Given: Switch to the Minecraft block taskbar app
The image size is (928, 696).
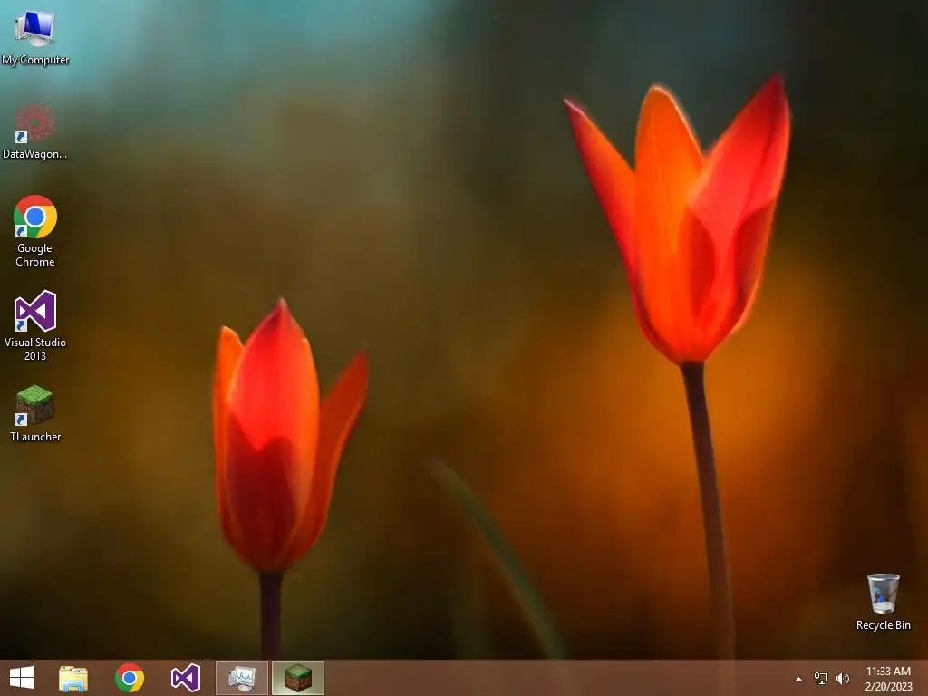Looking at the screenshot, I should (x=297, y=678).
